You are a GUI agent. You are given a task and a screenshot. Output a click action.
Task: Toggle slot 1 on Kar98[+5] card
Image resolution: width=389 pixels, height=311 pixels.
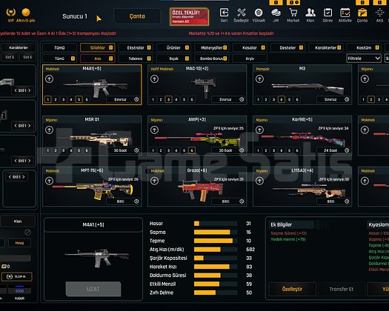coord(259,150)
